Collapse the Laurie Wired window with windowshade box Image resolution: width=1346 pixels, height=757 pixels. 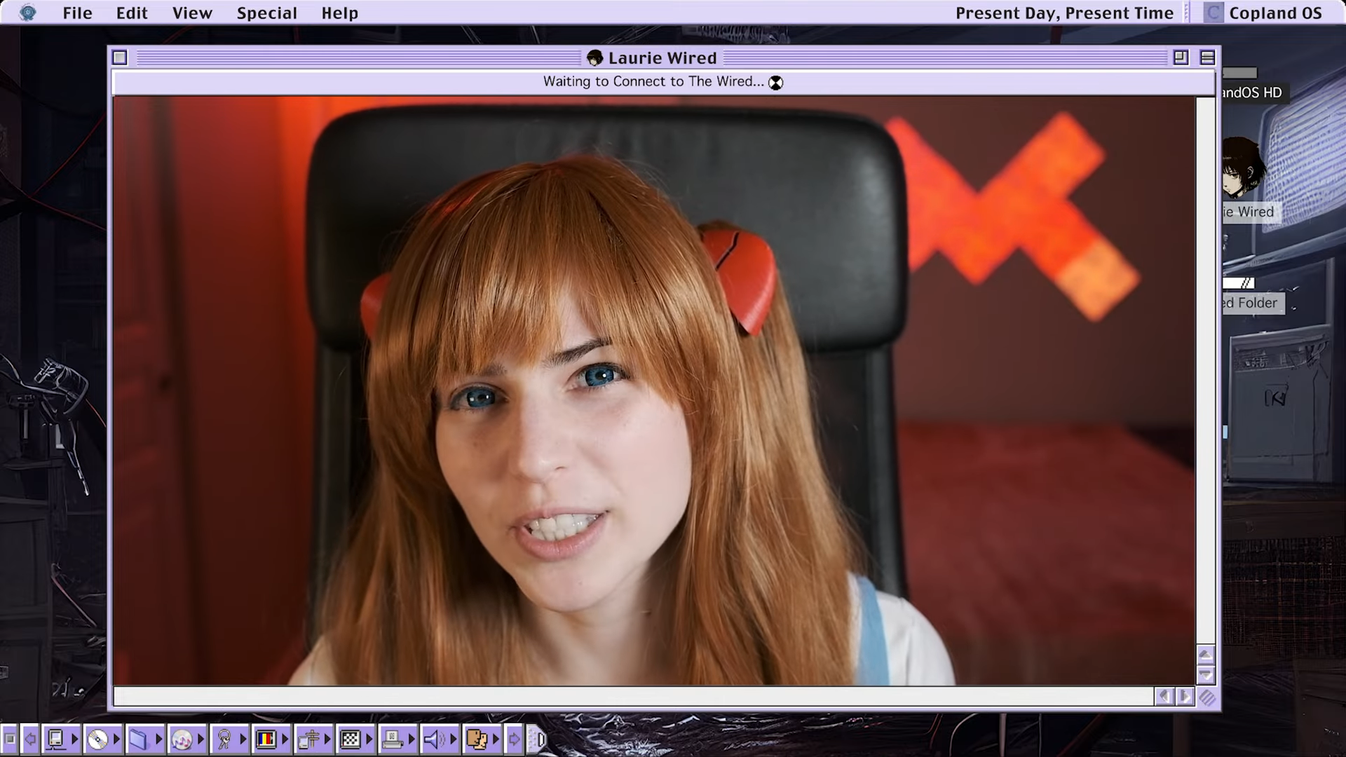pos(1207,57)
